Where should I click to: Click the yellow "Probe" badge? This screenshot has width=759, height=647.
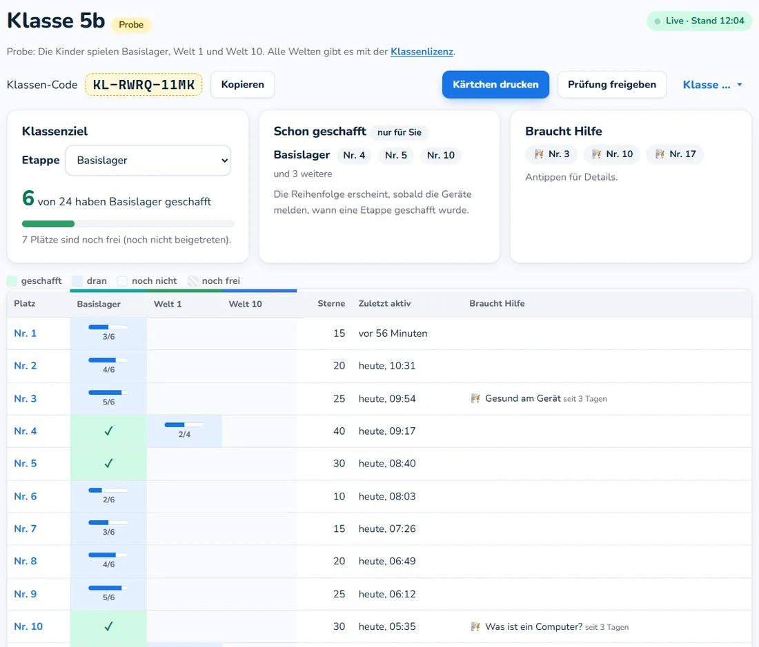131,25
